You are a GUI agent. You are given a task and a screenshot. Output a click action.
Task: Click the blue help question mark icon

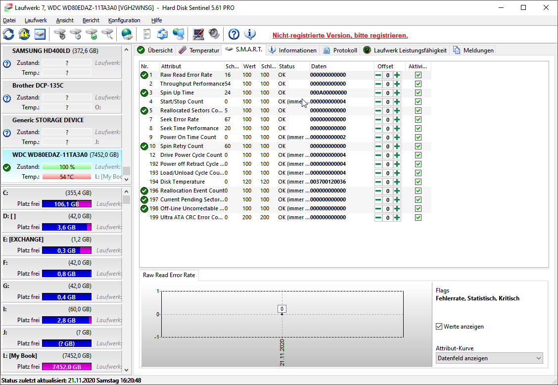(233, 34)
